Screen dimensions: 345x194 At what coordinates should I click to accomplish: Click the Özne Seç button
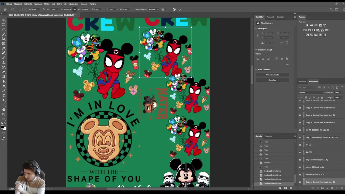(x=272, y=80)
